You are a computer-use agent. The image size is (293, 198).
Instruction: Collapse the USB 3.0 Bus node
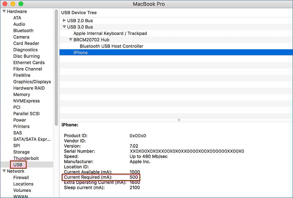click(64, 27)
